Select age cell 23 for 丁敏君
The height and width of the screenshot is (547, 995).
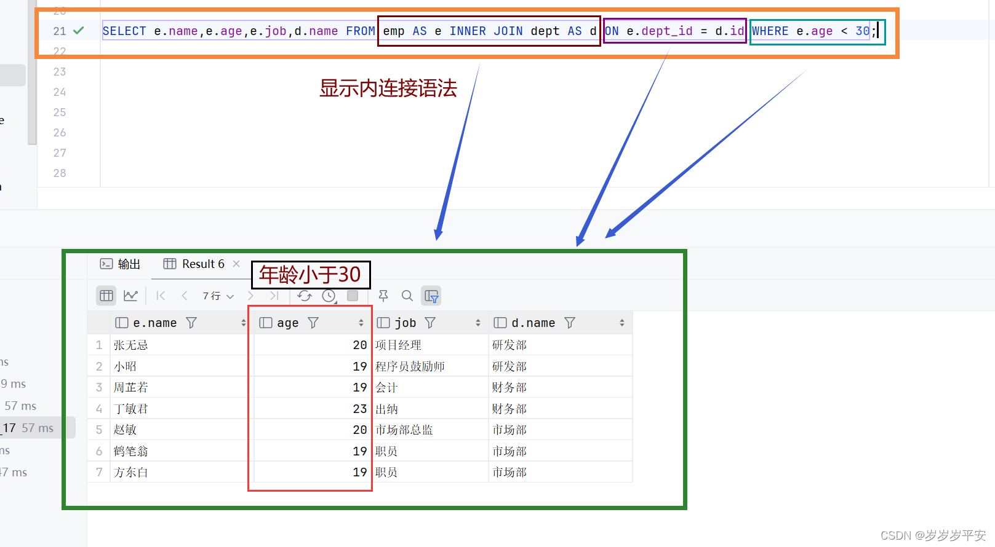[x=313, y=409]
